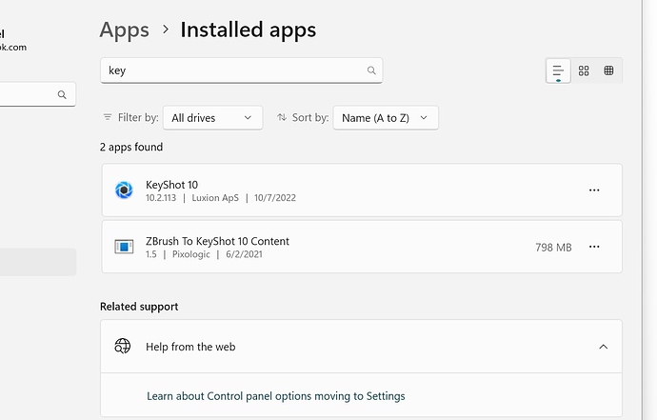Click the 2 apps found text
The width and height of the screenshot is (657, 420).
pos(131,147)
